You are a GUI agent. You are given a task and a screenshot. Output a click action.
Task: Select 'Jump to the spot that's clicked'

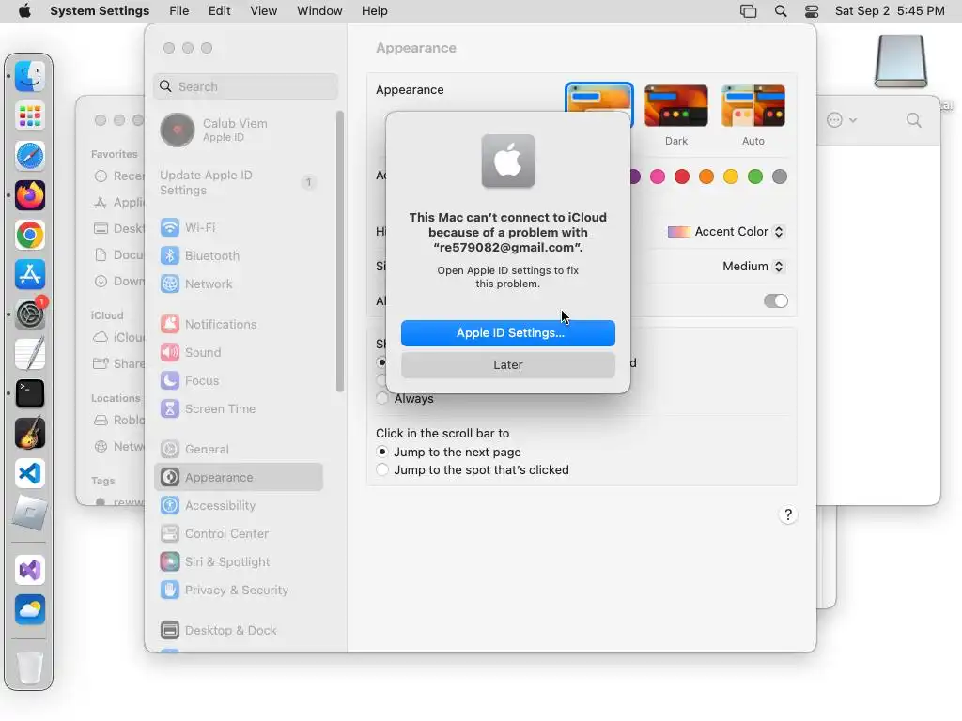point(382,469)
